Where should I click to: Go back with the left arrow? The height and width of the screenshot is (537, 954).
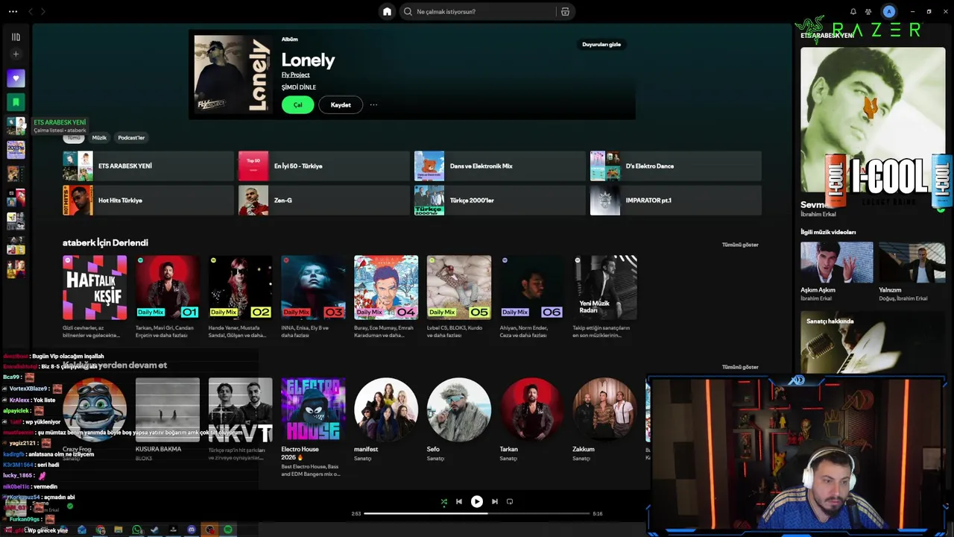coord(31,11)
